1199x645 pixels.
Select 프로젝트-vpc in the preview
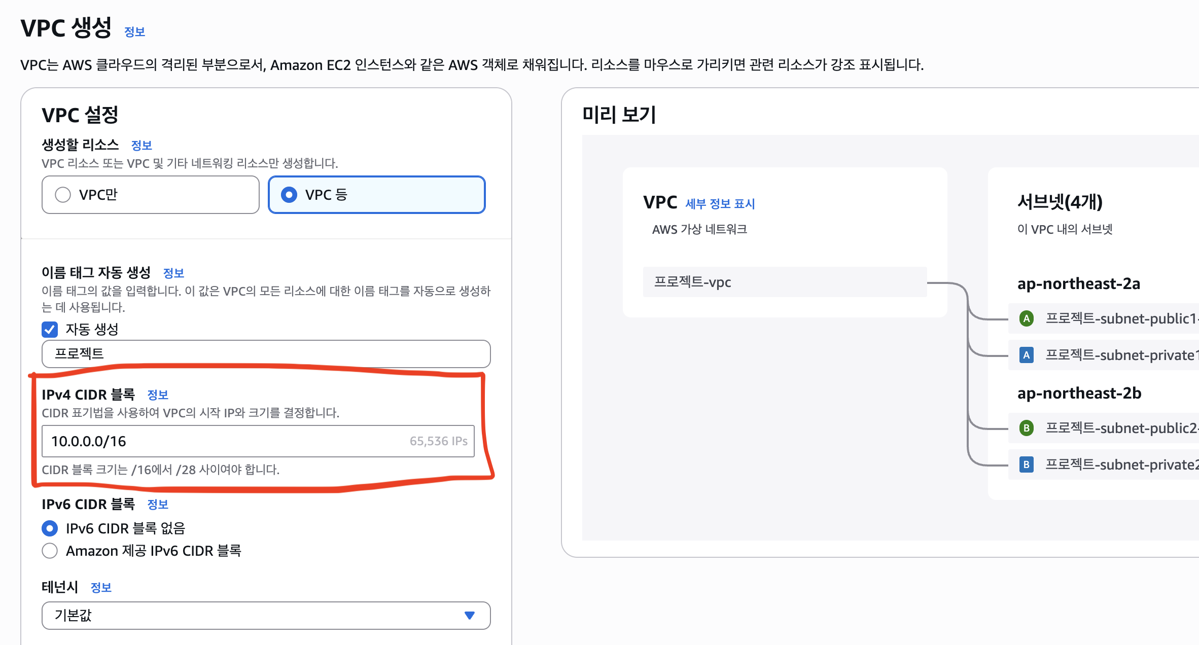click(x=785, y=282)
